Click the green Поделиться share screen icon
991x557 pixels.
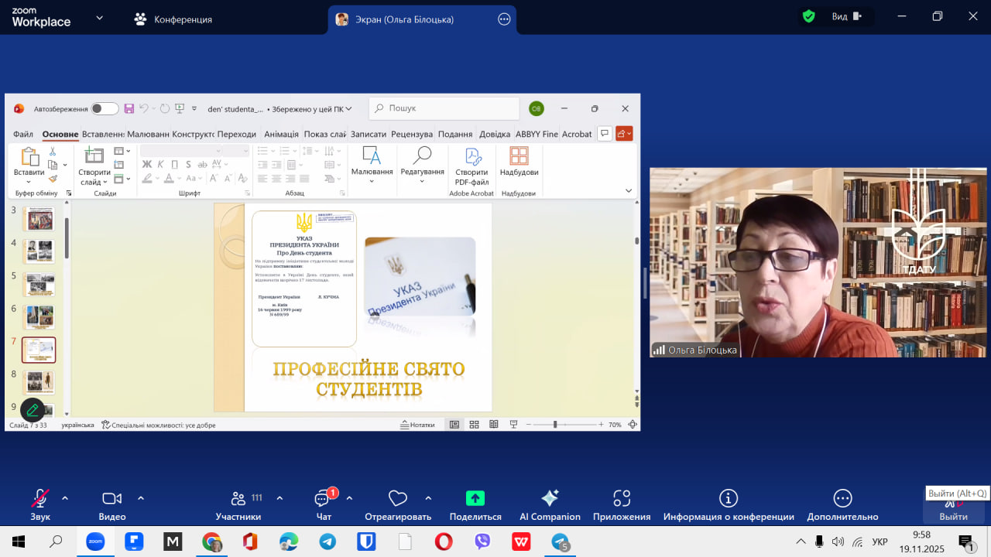pos(475,499)
